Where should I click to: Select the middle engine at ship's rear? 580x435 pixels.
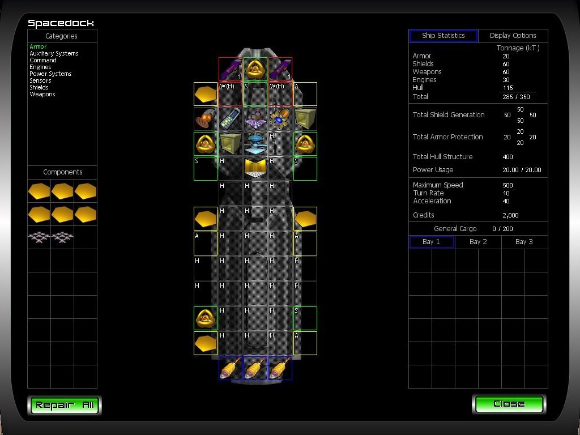click(x=255, y=368)
